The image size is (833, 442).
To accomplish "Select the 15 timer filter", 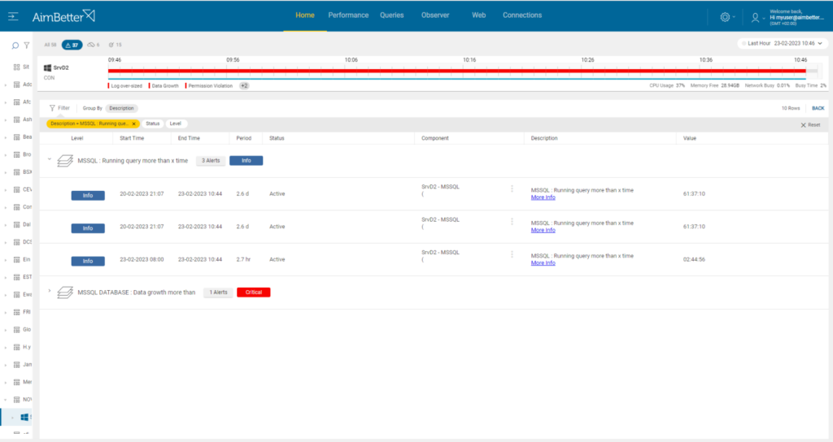I will coord(116,45).
